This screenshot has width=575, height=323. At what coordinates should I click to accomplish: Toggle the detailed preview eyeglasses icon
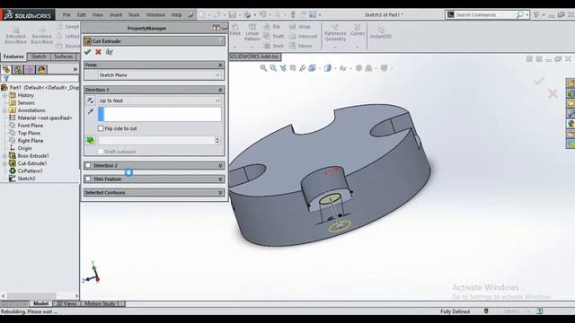[109, 52]
